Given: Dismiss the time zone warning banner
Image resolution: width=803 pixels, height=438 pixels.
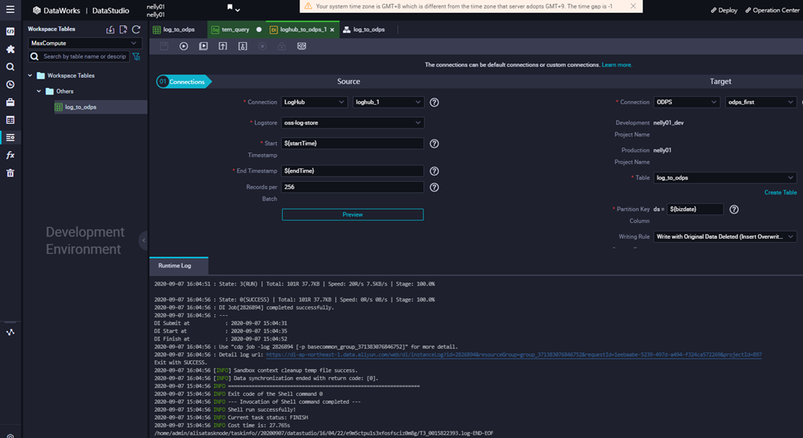Looking at the screenshot, I should [x=633, y=6].
